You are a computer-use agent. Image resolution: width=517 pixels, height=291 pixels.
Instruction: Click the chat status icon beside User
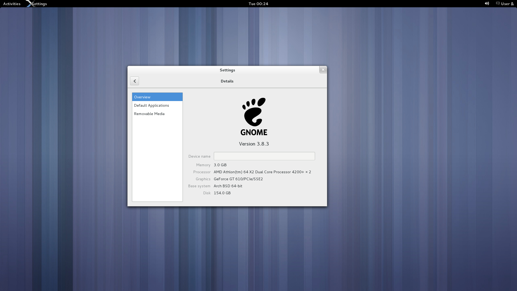(x=498, y=4)
